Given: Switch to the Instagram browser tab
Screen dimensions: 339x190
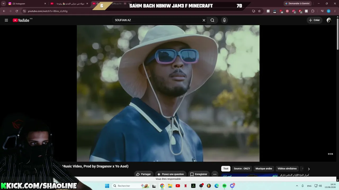Looking at the screenshot, I should click(26, 4).
